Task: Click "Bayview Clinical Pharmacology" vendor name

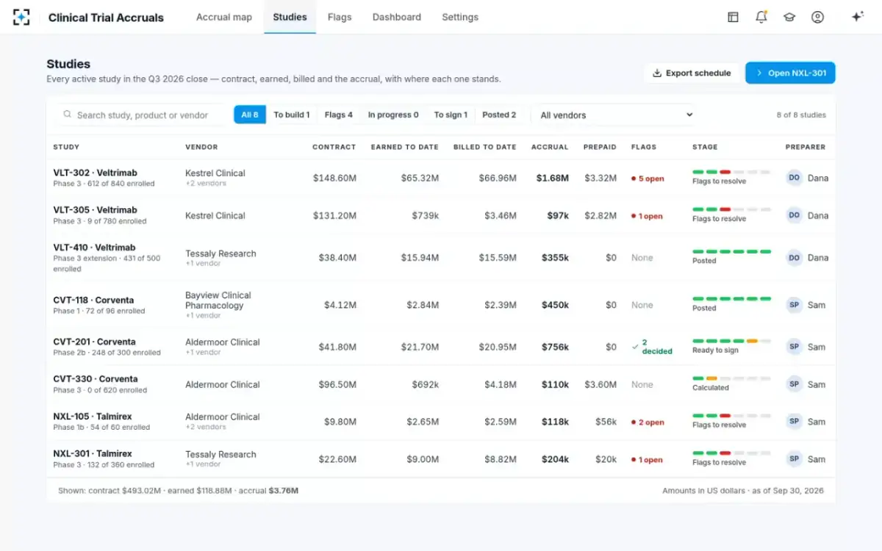Action: click(x=218, y=300)
